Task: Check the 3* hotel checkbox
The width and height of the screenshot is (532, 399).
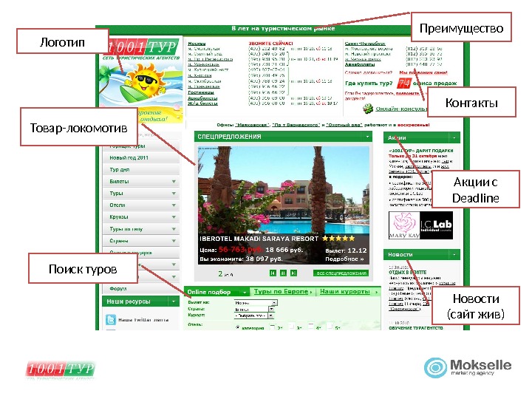Action: pyautogui.click(x=291, y=327)
